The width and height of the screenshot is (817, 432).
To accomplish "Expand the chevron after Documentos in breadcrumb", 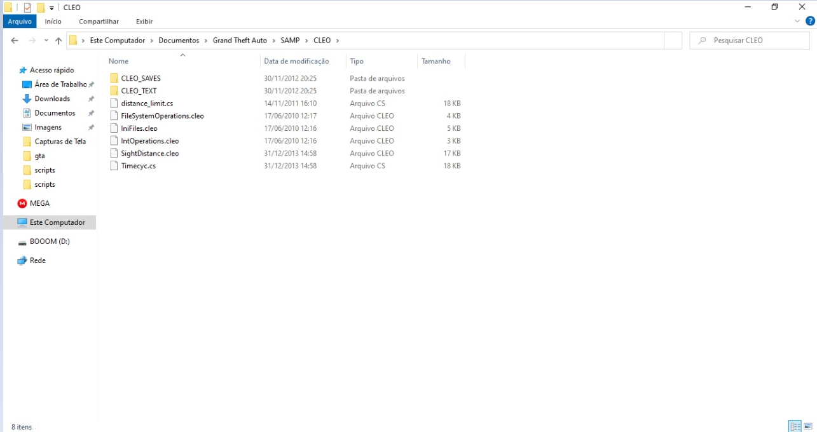I will 205,40.
